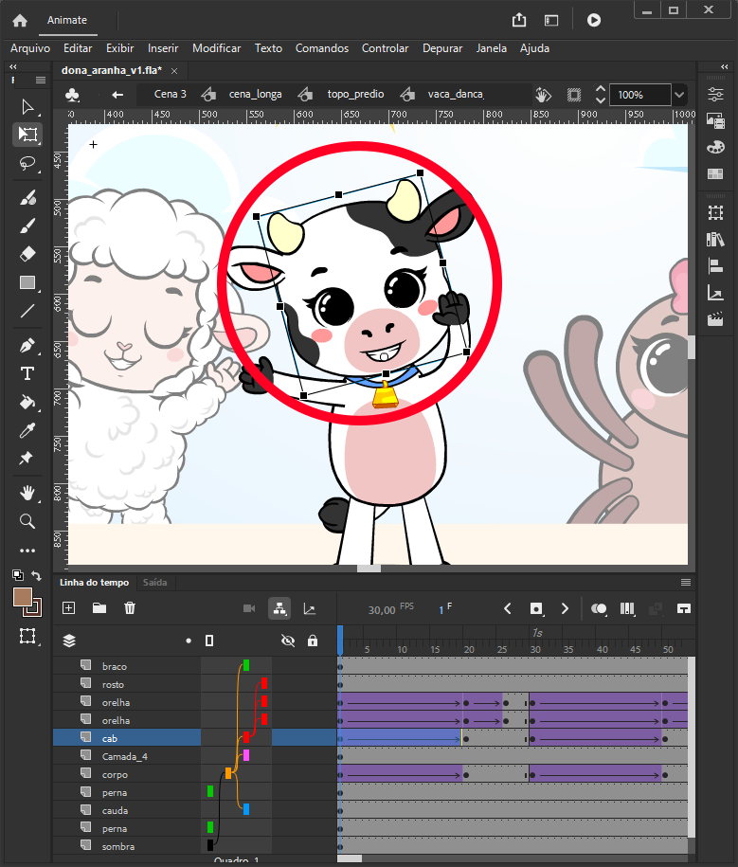Open the zoom percentage dropdown
738x867 pixels.
click(679, 95)
